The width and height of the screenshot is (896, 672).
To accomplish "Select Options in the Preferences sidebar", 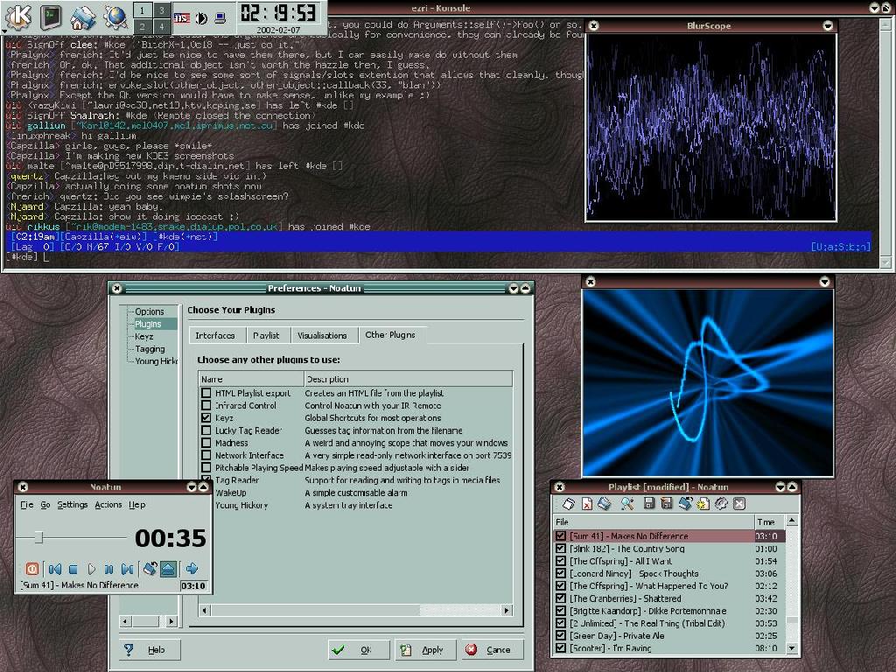I will (150, 311).
